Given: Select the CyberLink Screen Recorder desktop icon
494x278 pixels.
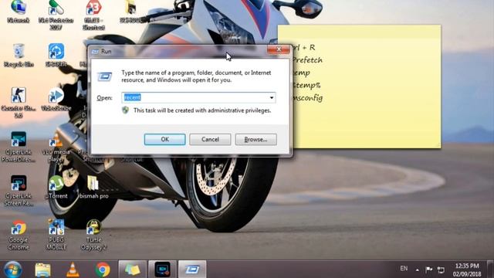Looking at the screenshot, I should click(19, 191).
